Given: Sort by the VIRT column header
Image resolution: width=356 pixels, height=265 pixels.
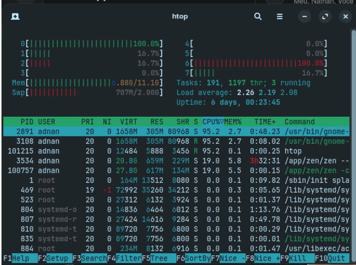Looking at the screenshot, I should pyautogui.click(x=128, y=122).
